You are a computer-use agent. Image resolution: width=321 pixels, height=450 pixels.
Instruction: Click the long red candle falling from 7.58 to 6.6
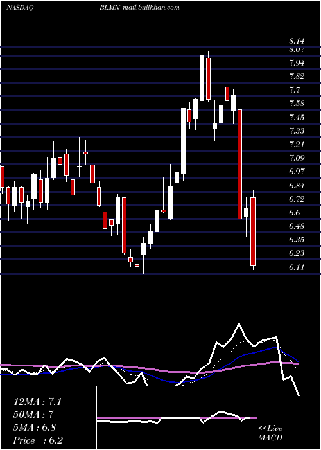(239, 164)
